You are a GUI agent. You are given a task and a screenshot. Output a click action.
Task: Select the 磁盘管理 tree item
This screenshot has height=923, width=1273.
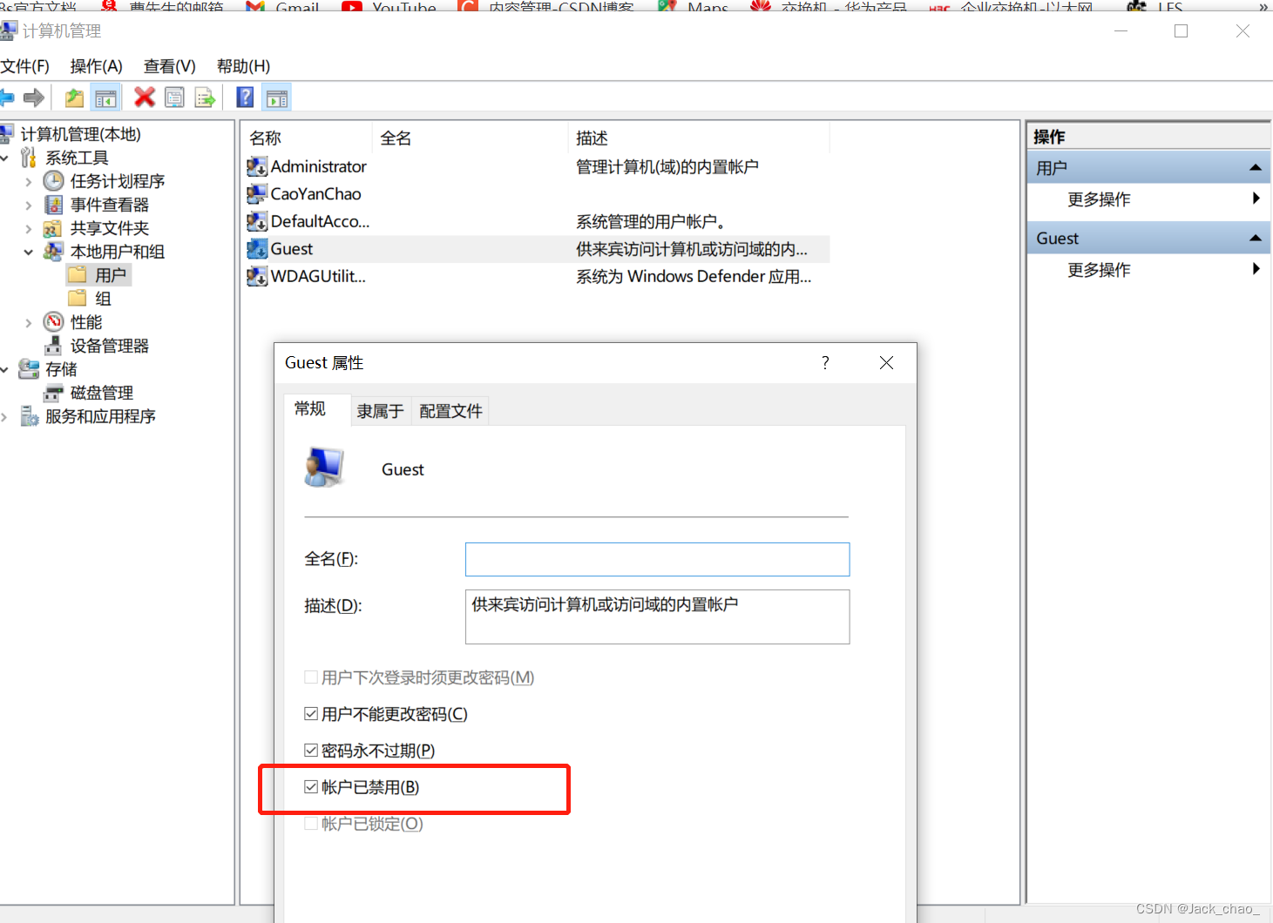(101, 393)
